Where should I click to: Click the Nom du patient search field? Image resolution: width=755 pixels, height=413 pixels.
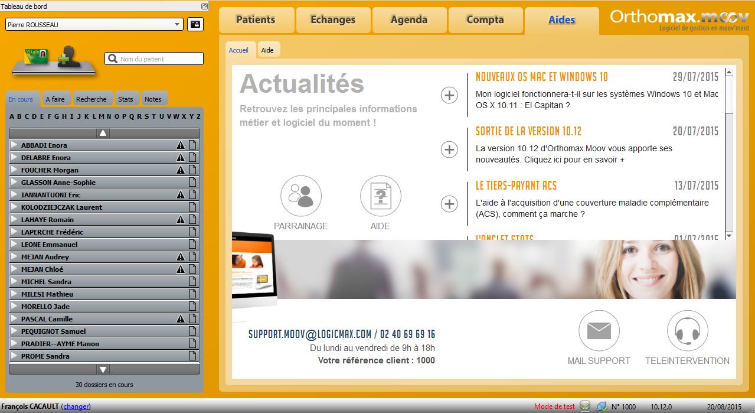[x=154, y=58]
